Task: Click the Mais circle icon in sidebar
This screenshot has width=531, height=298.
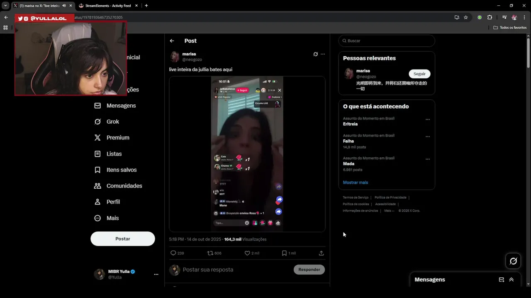Action: point(97,218)
